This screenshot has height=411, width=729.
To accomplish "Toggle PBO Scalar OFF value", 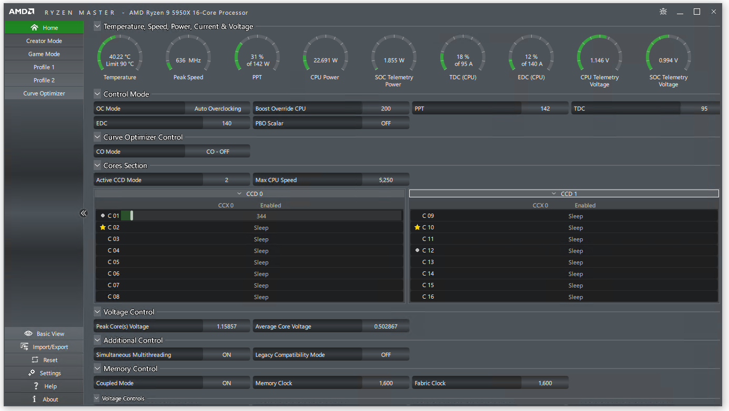I will (x=386, y=123).
